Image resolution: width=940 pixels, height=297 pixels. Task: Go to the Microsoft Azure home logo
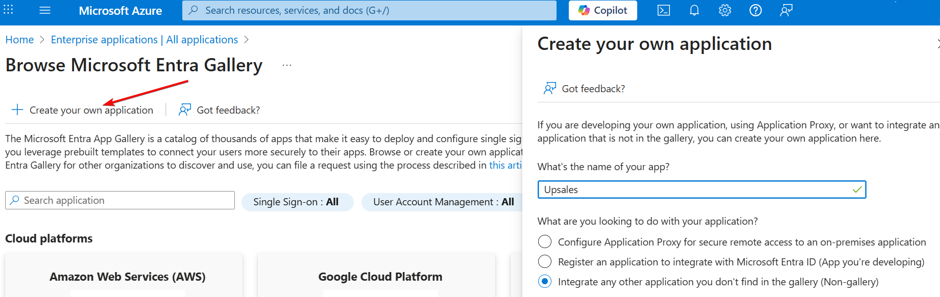click(120, 11)
